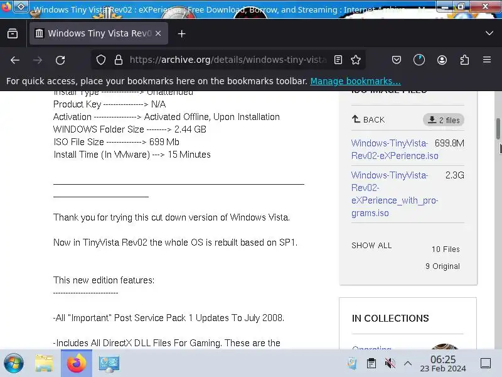502x377 pixels.
Task: Go back to previous page
Action: [x=15, y=60]
